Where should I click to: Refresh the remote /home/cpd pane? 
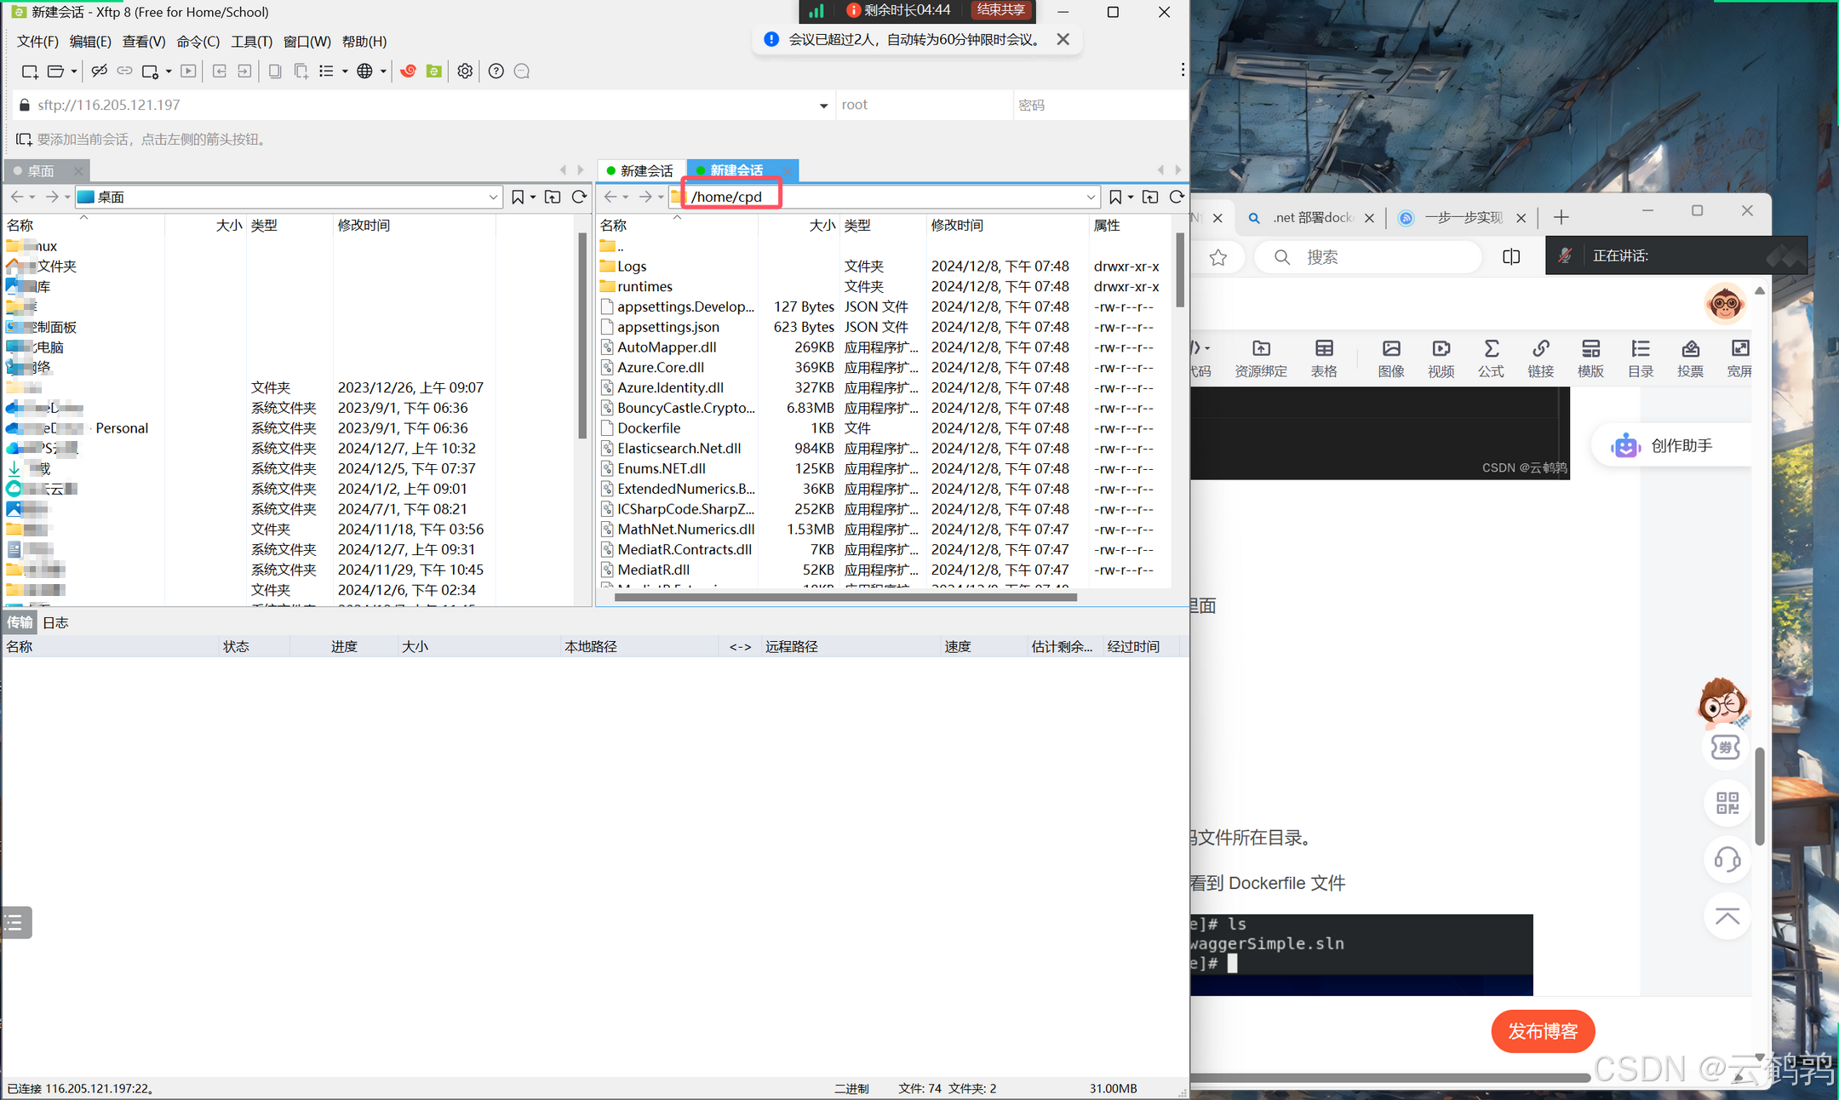(1177, 198)
